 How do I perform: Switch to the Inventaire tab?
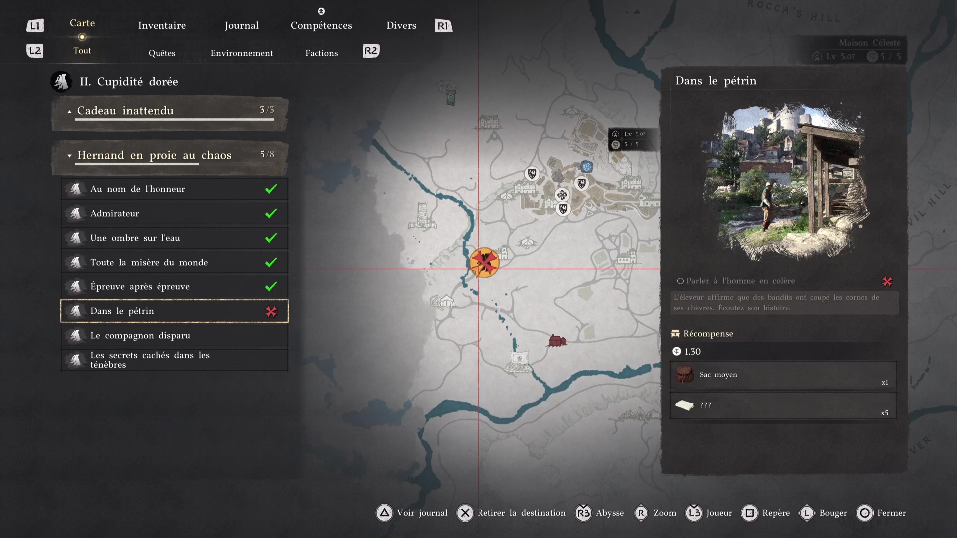161,25
